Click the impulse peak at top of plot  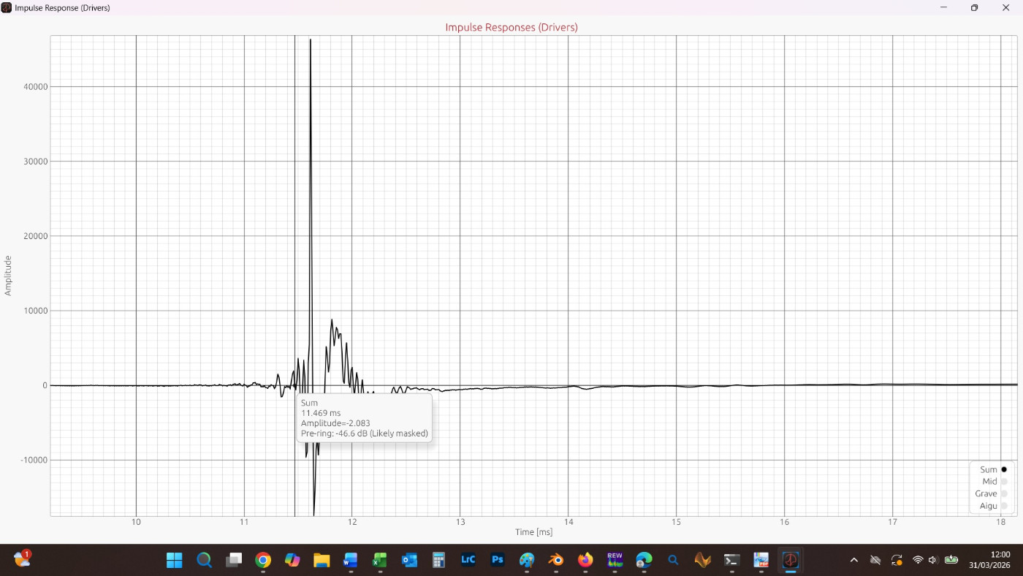(x=311, y=40)
